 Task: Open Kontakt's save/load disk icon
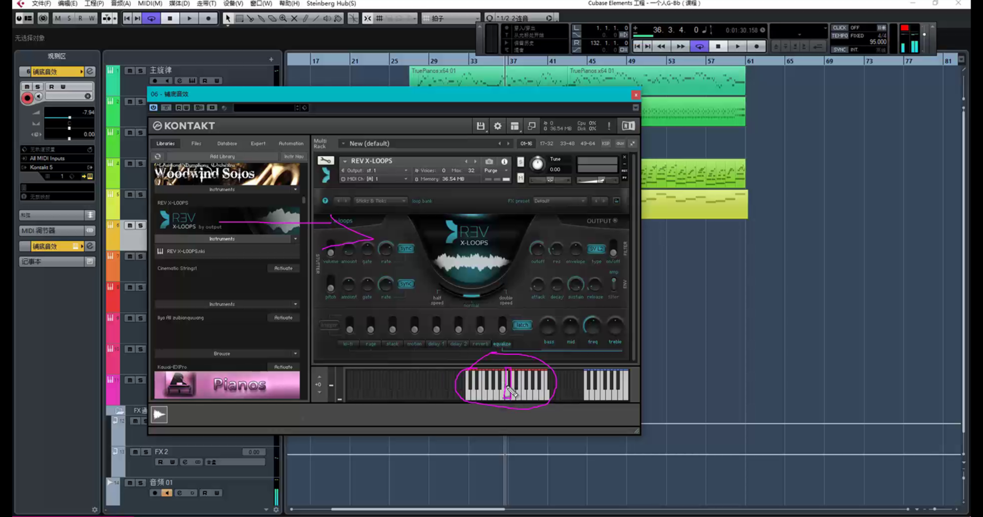click(x=480, y=126)
